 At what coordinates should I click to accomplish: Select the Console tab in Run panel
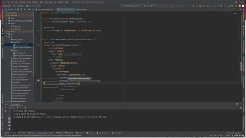[x=12, y=108]
